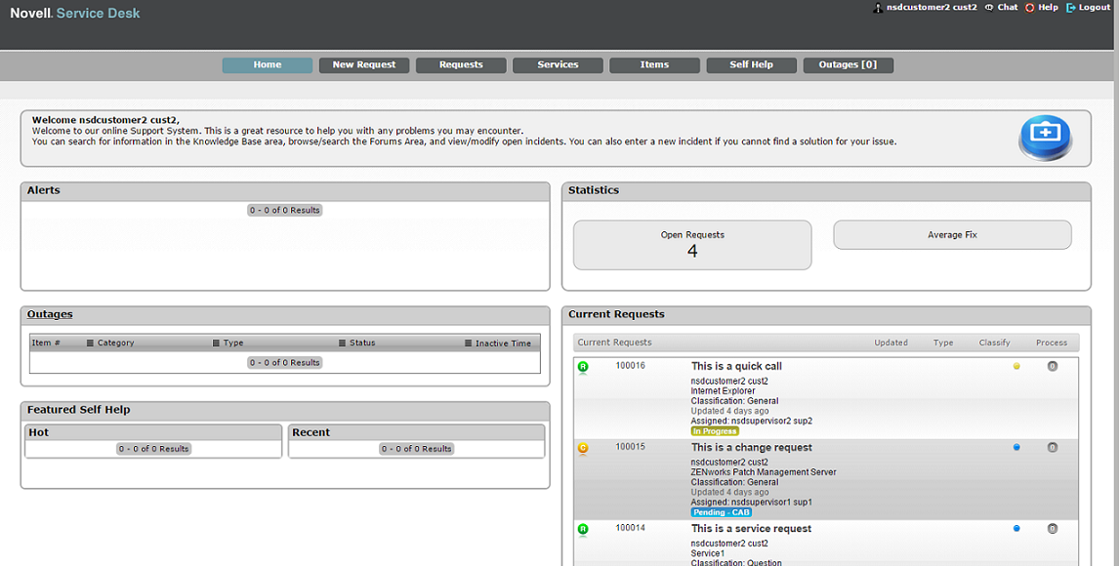This screenshot has width=1119, height=566.
Task: Click the Recent section results count label
Action: tap(417, 449)
